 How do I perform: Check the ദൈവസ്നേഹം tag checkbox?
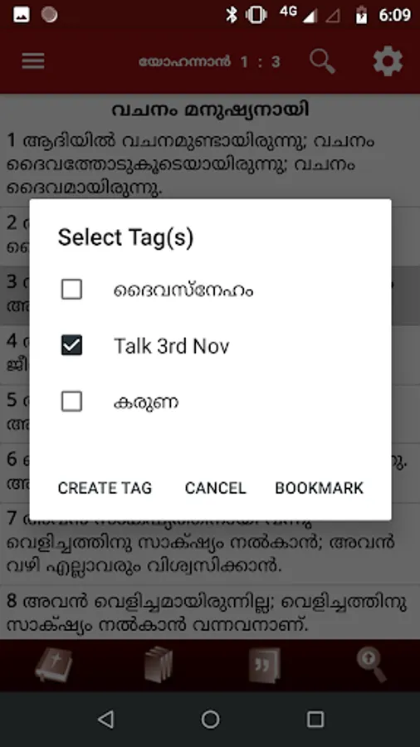click(72, 289)
